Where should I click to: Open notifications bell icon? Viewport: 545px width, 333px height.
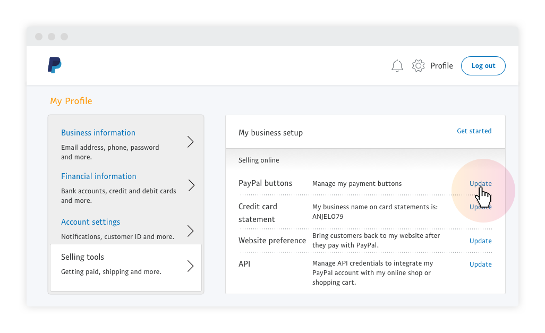(x=397, y=66)
